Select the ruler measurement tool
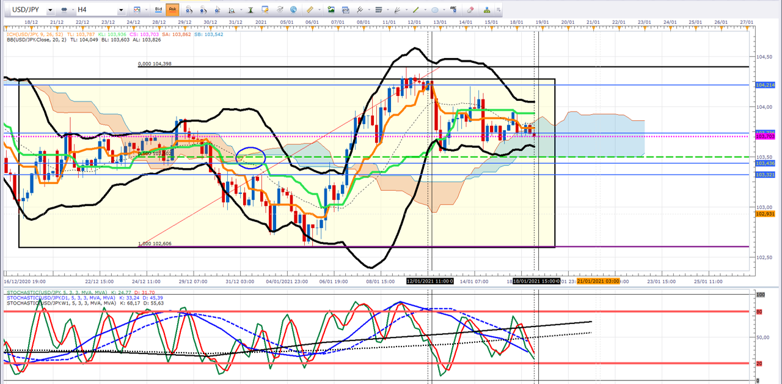This screenshot has width=782, height=384. 310,10
